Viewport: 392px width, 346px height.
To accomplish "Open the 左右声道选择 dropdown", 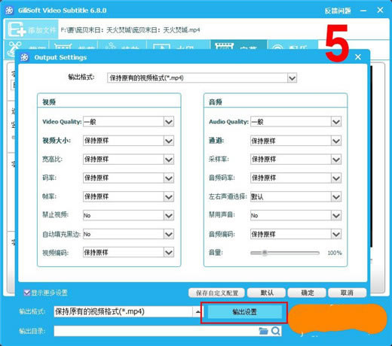I will coord(336,196).
